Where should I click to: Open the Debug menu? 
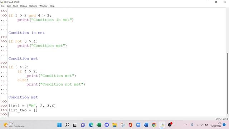[x=23, y=6]
